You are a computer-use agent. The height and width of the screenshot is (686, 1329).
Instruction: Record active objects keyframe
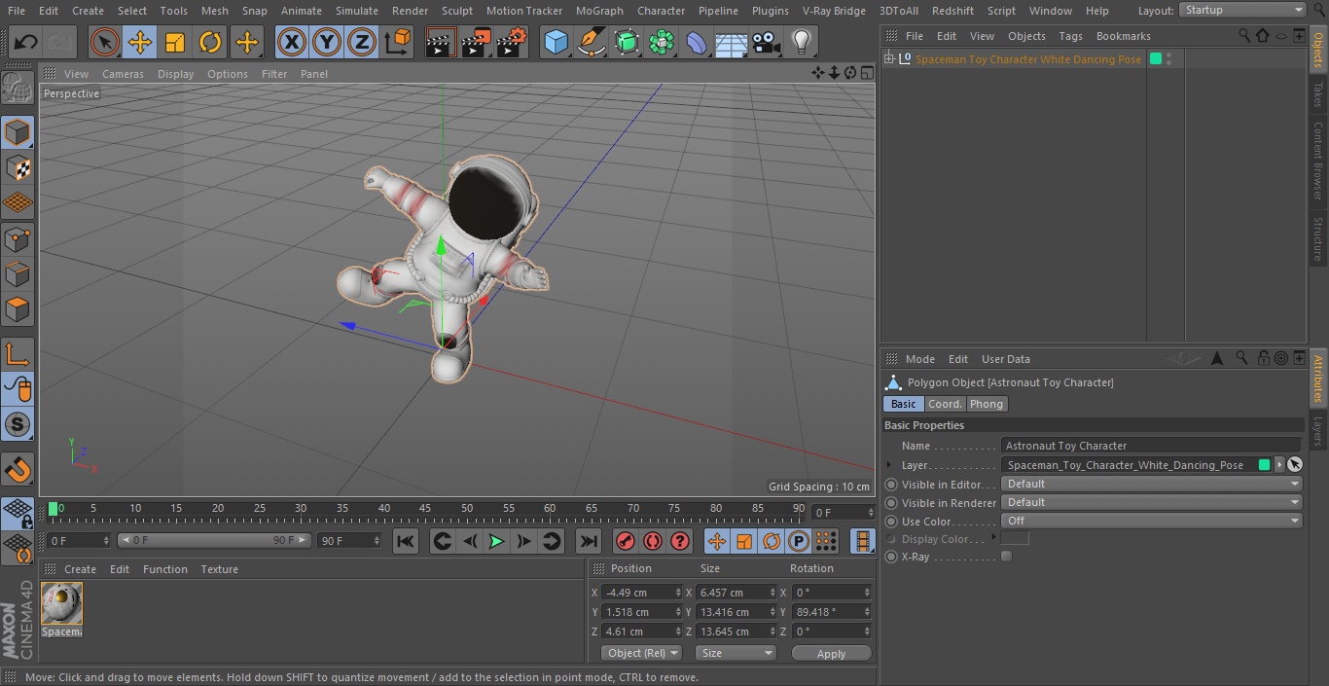626,541
